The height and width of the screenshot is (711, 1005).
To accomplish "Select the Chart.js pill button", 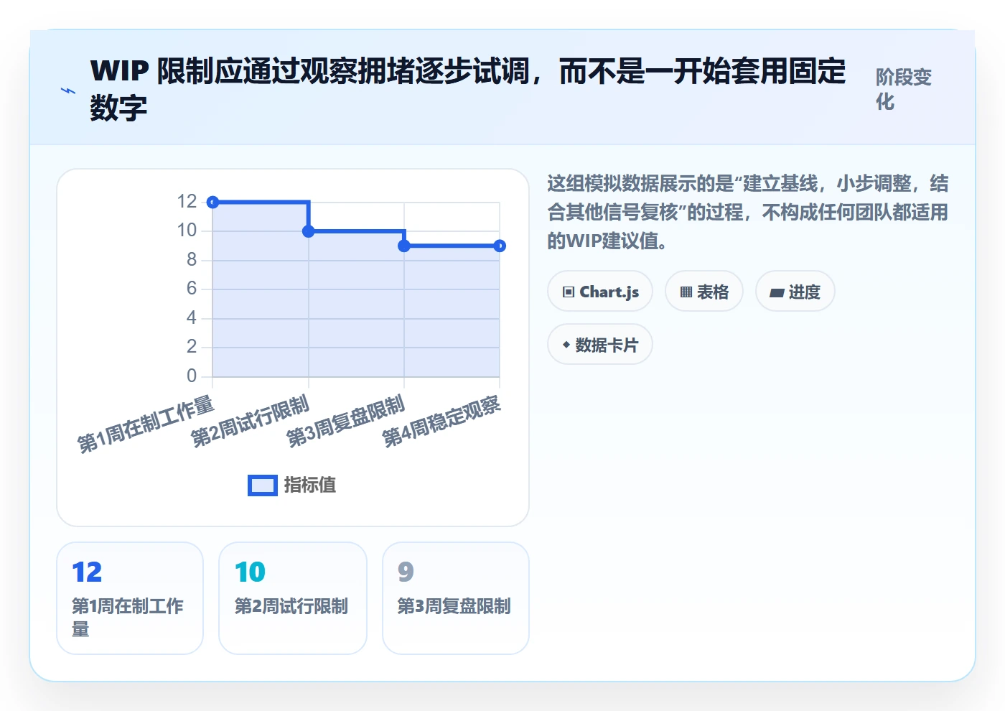I will point(600,292).
